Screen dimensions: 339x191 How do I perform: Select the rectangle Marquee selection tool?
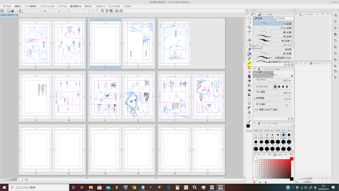click(249, 36)
